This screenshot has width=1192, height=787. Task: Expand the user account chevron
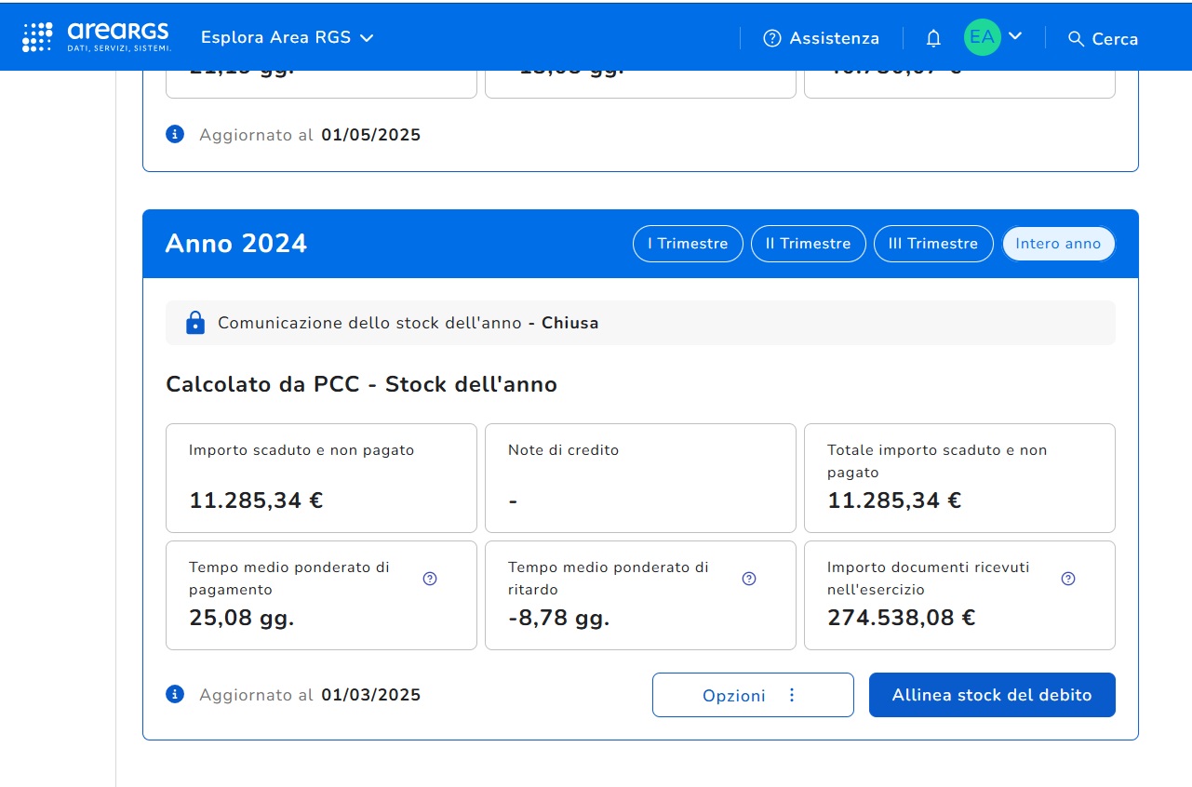click(1015, 36)
